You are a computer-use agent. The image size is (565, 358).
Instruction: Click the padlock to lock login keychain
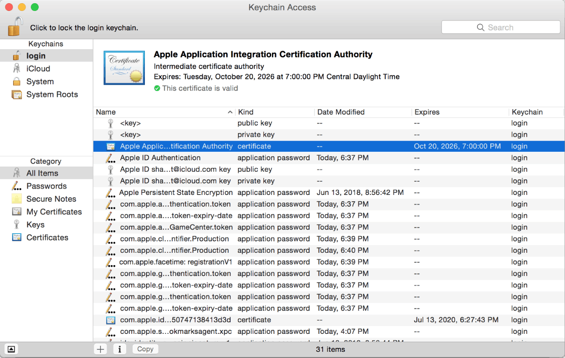coord(15,26)
